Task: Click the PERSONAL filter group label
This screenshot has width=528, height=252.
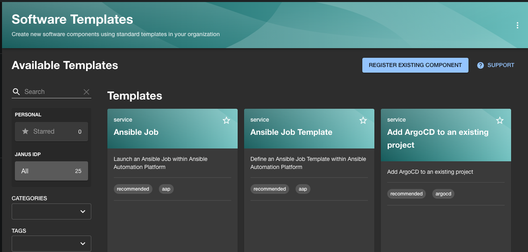Action: tap(28, 115)
